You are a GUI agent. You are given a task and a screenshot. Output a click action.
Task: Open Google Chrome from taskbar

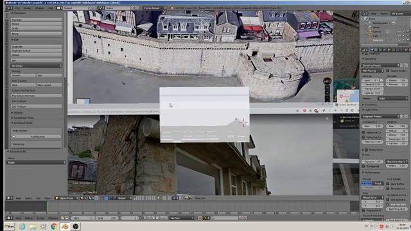pyautogui.click(x=54, y=227)
